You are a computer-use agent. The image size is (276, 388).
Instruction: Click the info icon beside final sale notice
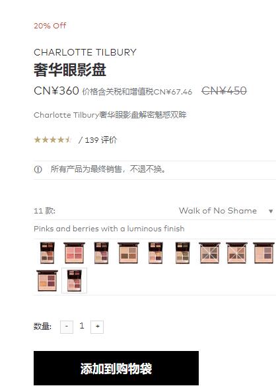pos(38,169)
